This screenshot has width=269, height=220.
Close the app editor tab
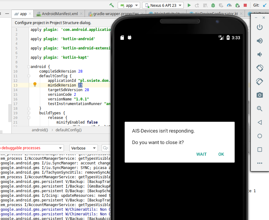[30, 14]
